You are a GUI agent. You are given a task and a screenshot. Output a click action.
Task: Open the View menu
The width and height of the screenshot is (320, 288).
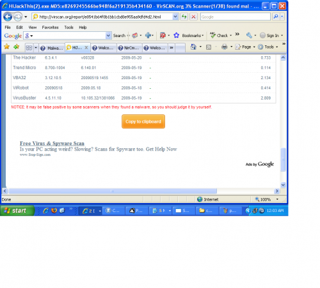(33, 27)
